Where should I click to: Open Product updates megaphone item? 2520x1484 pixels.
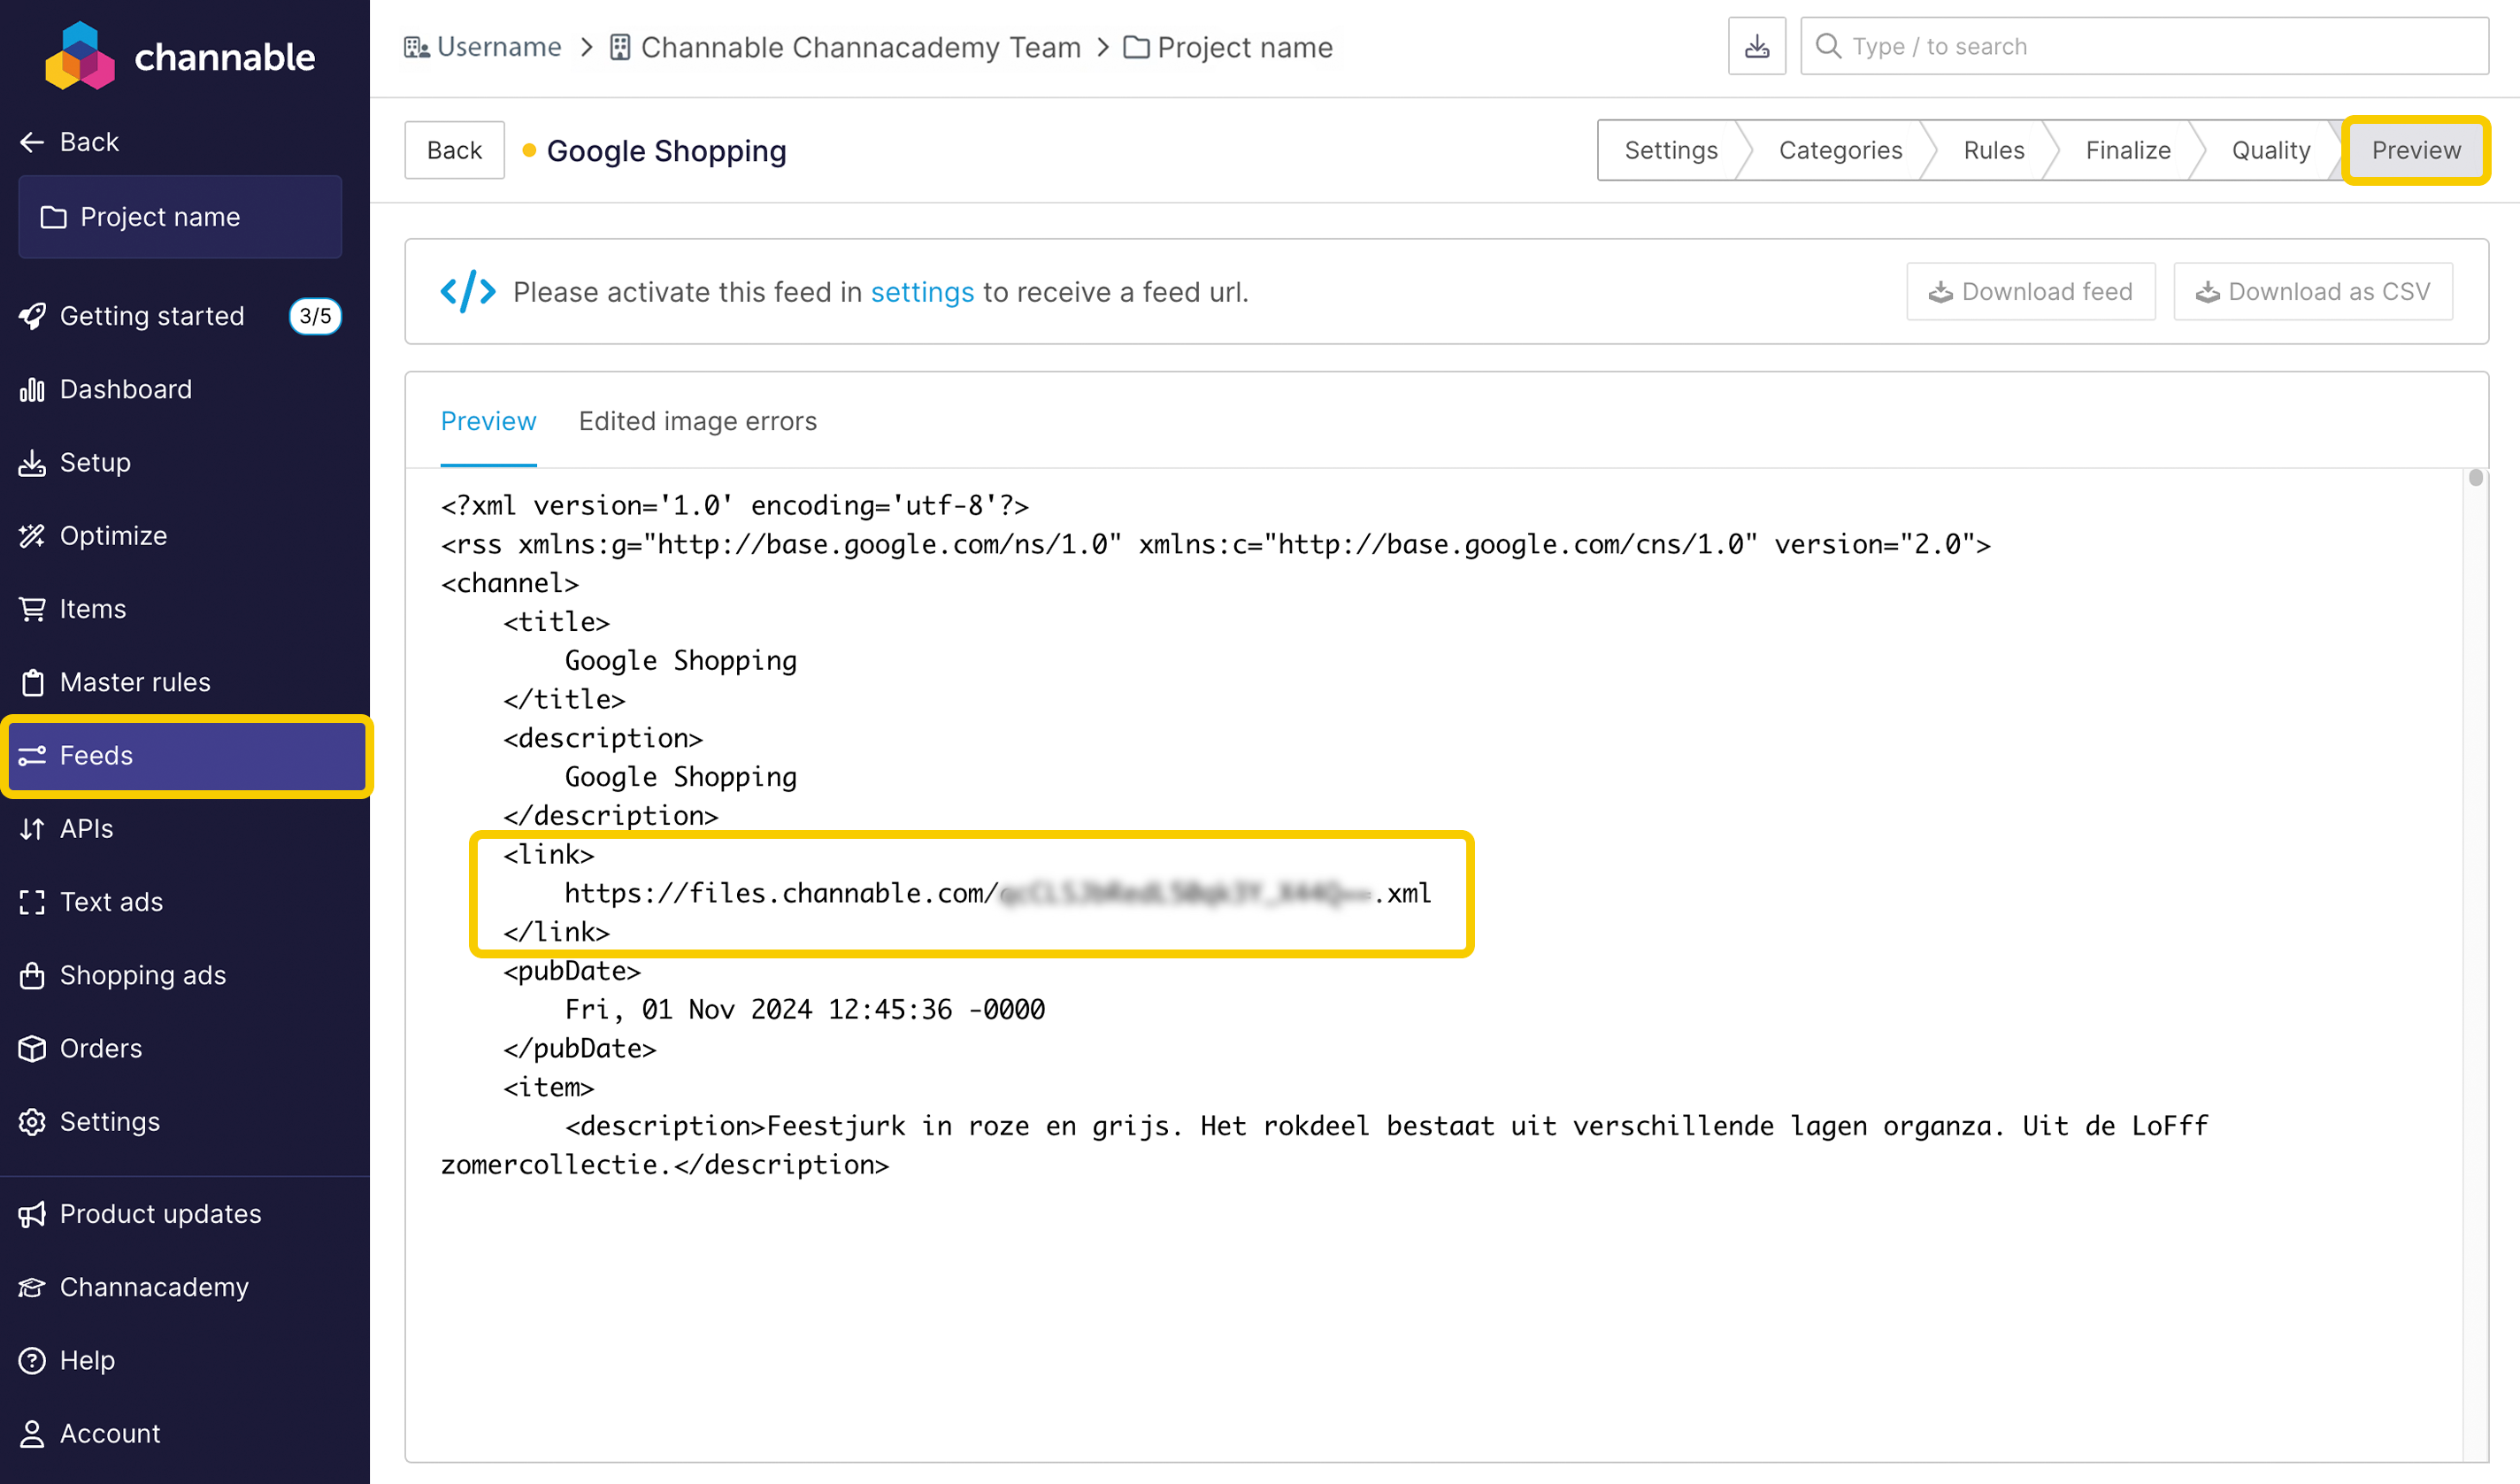click(141, 1213)
